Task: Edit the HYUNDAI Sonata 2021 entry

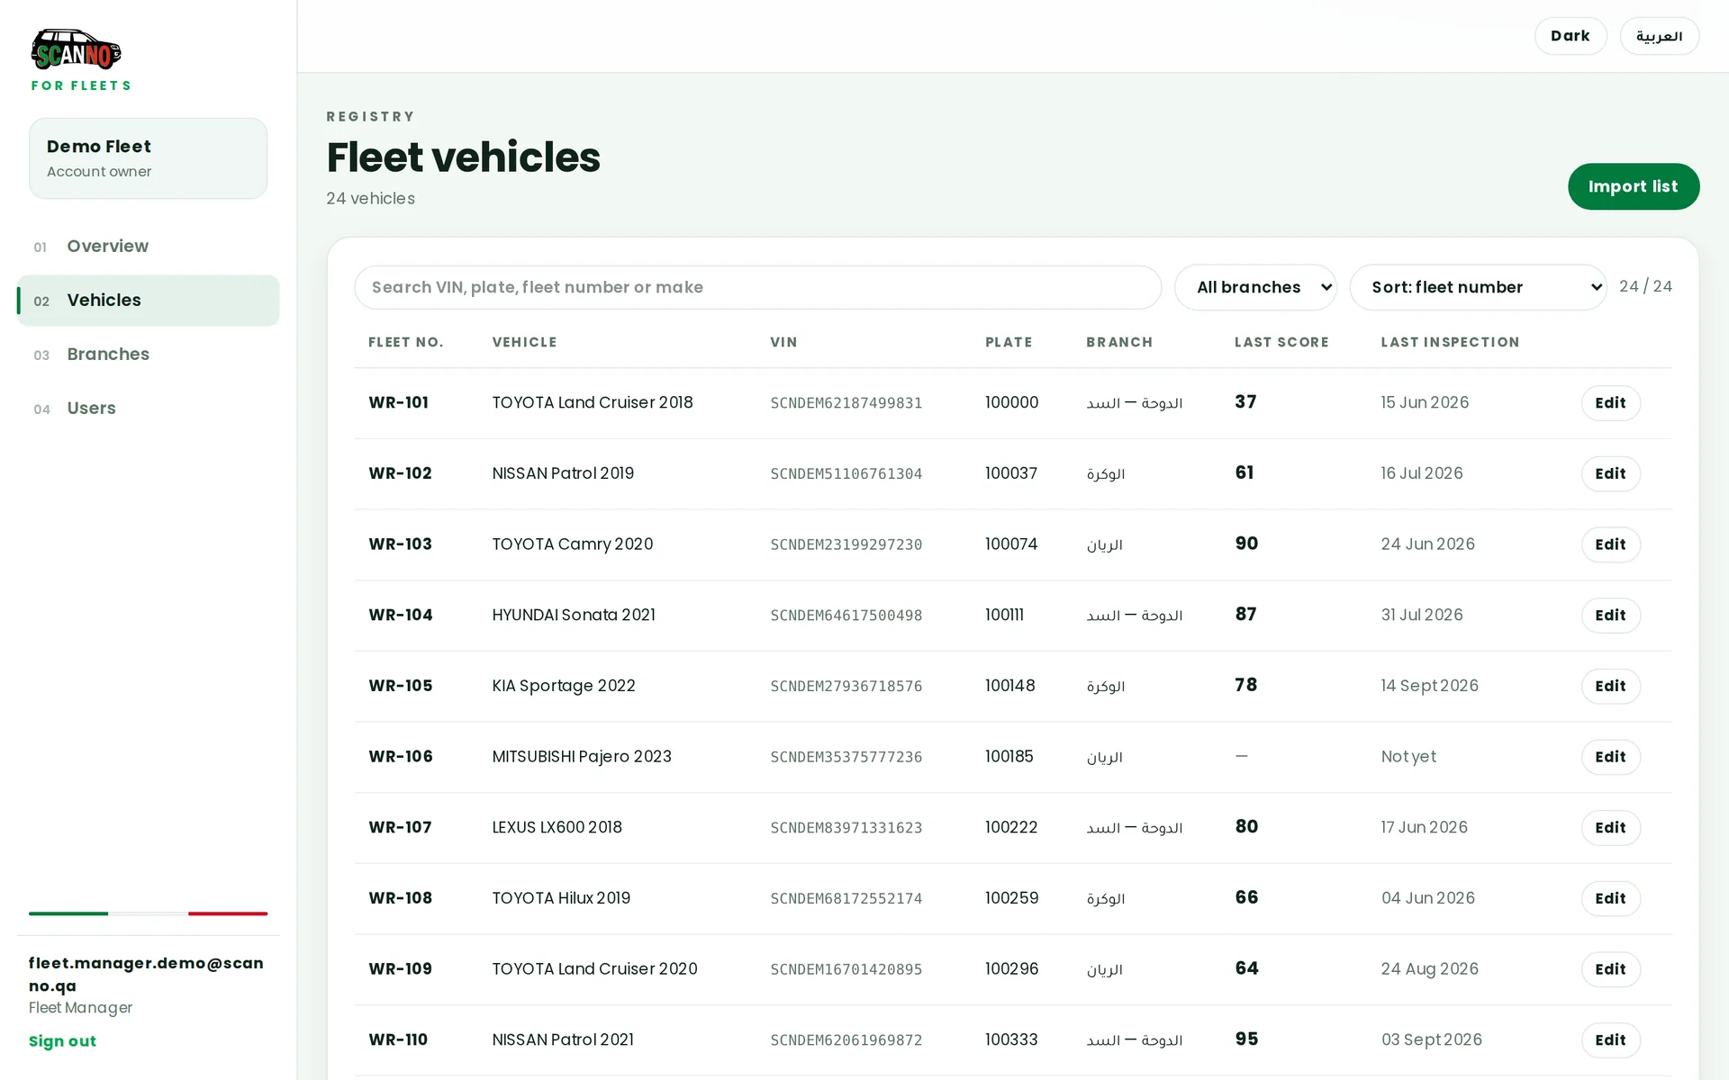Action: pos(1610,616)
